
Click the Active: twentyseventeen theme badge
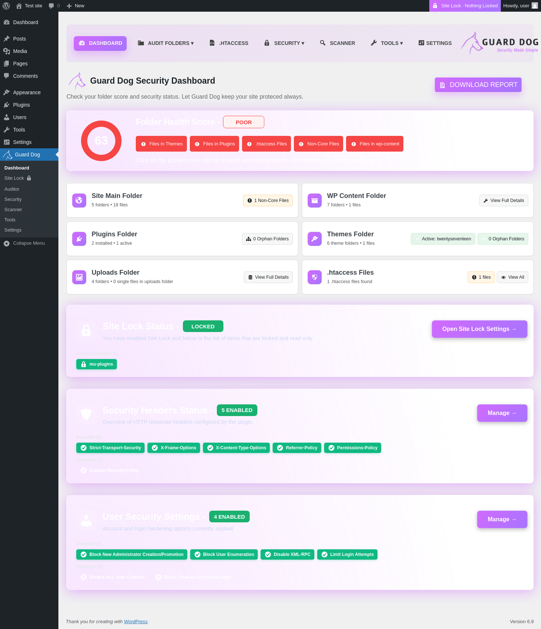coord(443,239)
